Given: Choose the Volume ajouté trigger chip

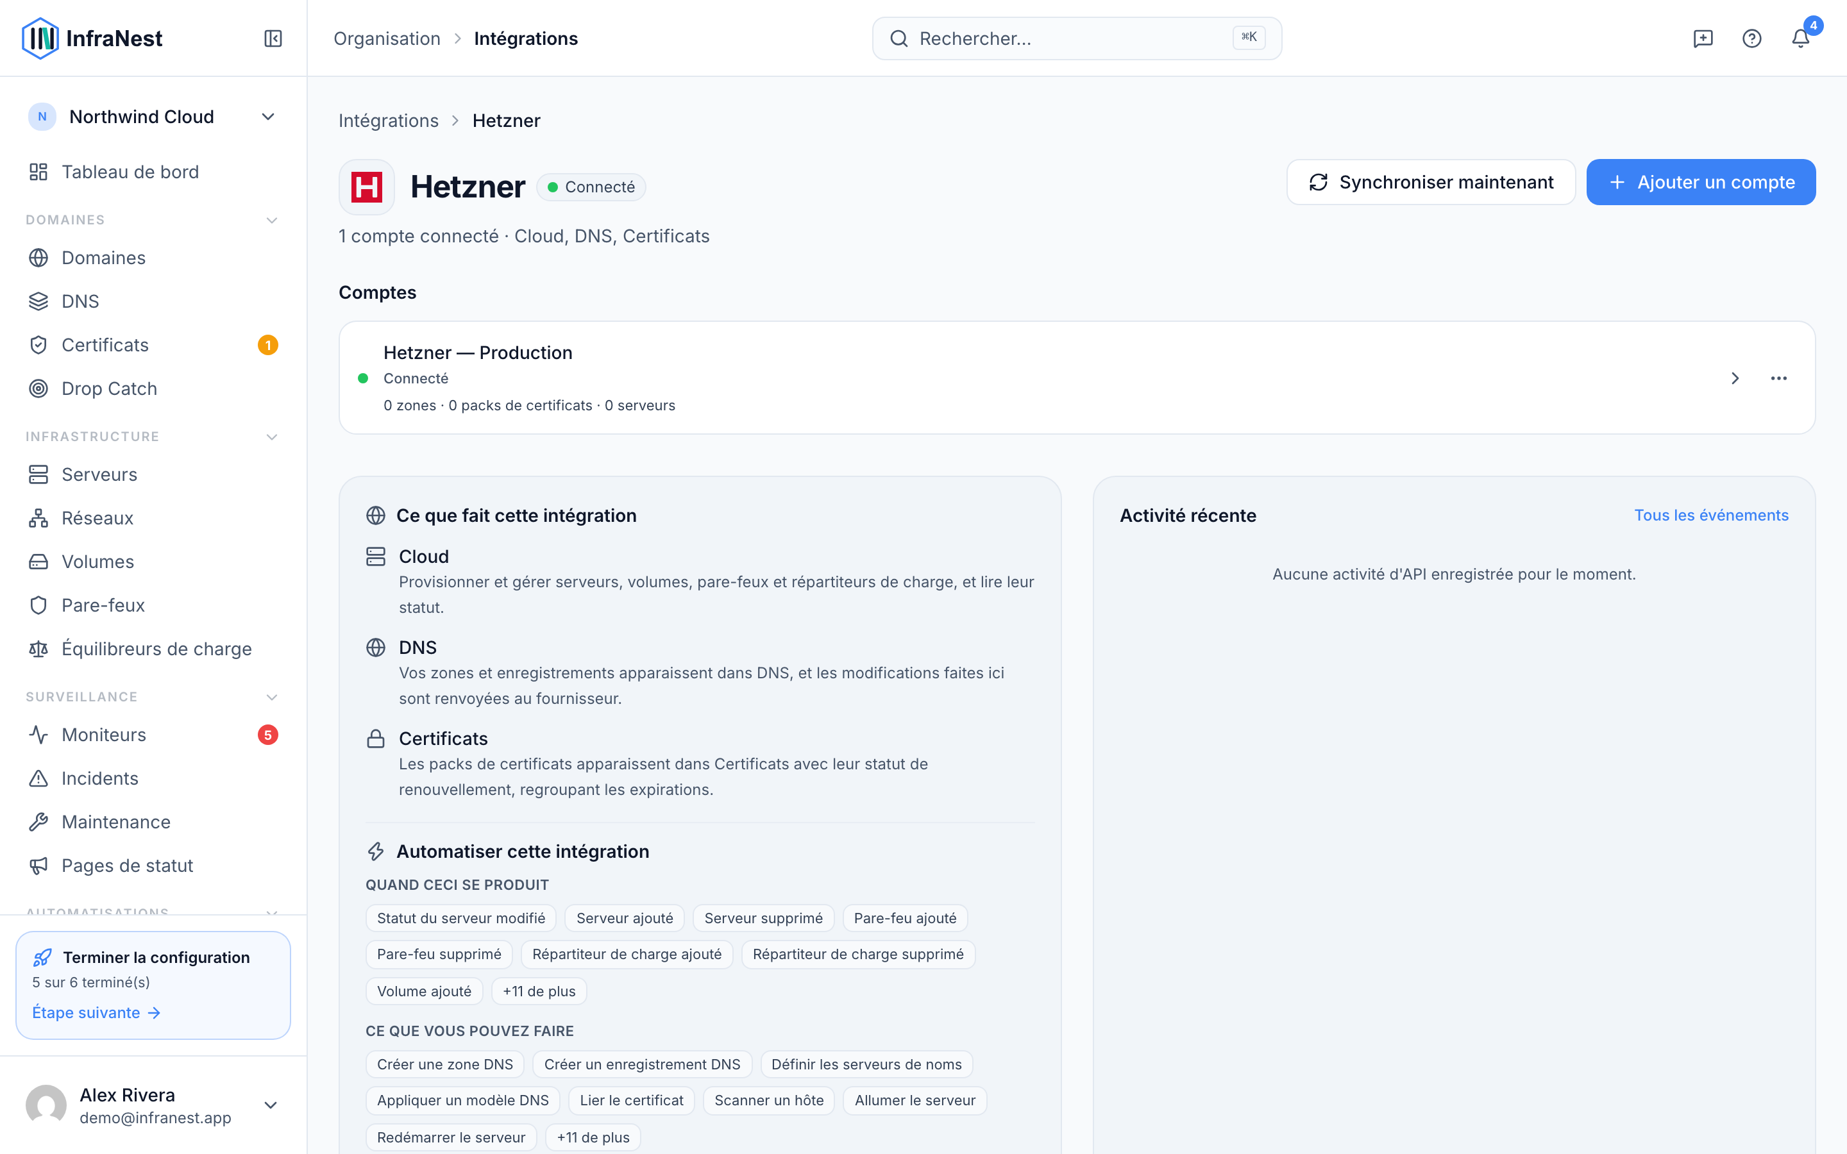Looking at the screenshot, I should 425,991.
